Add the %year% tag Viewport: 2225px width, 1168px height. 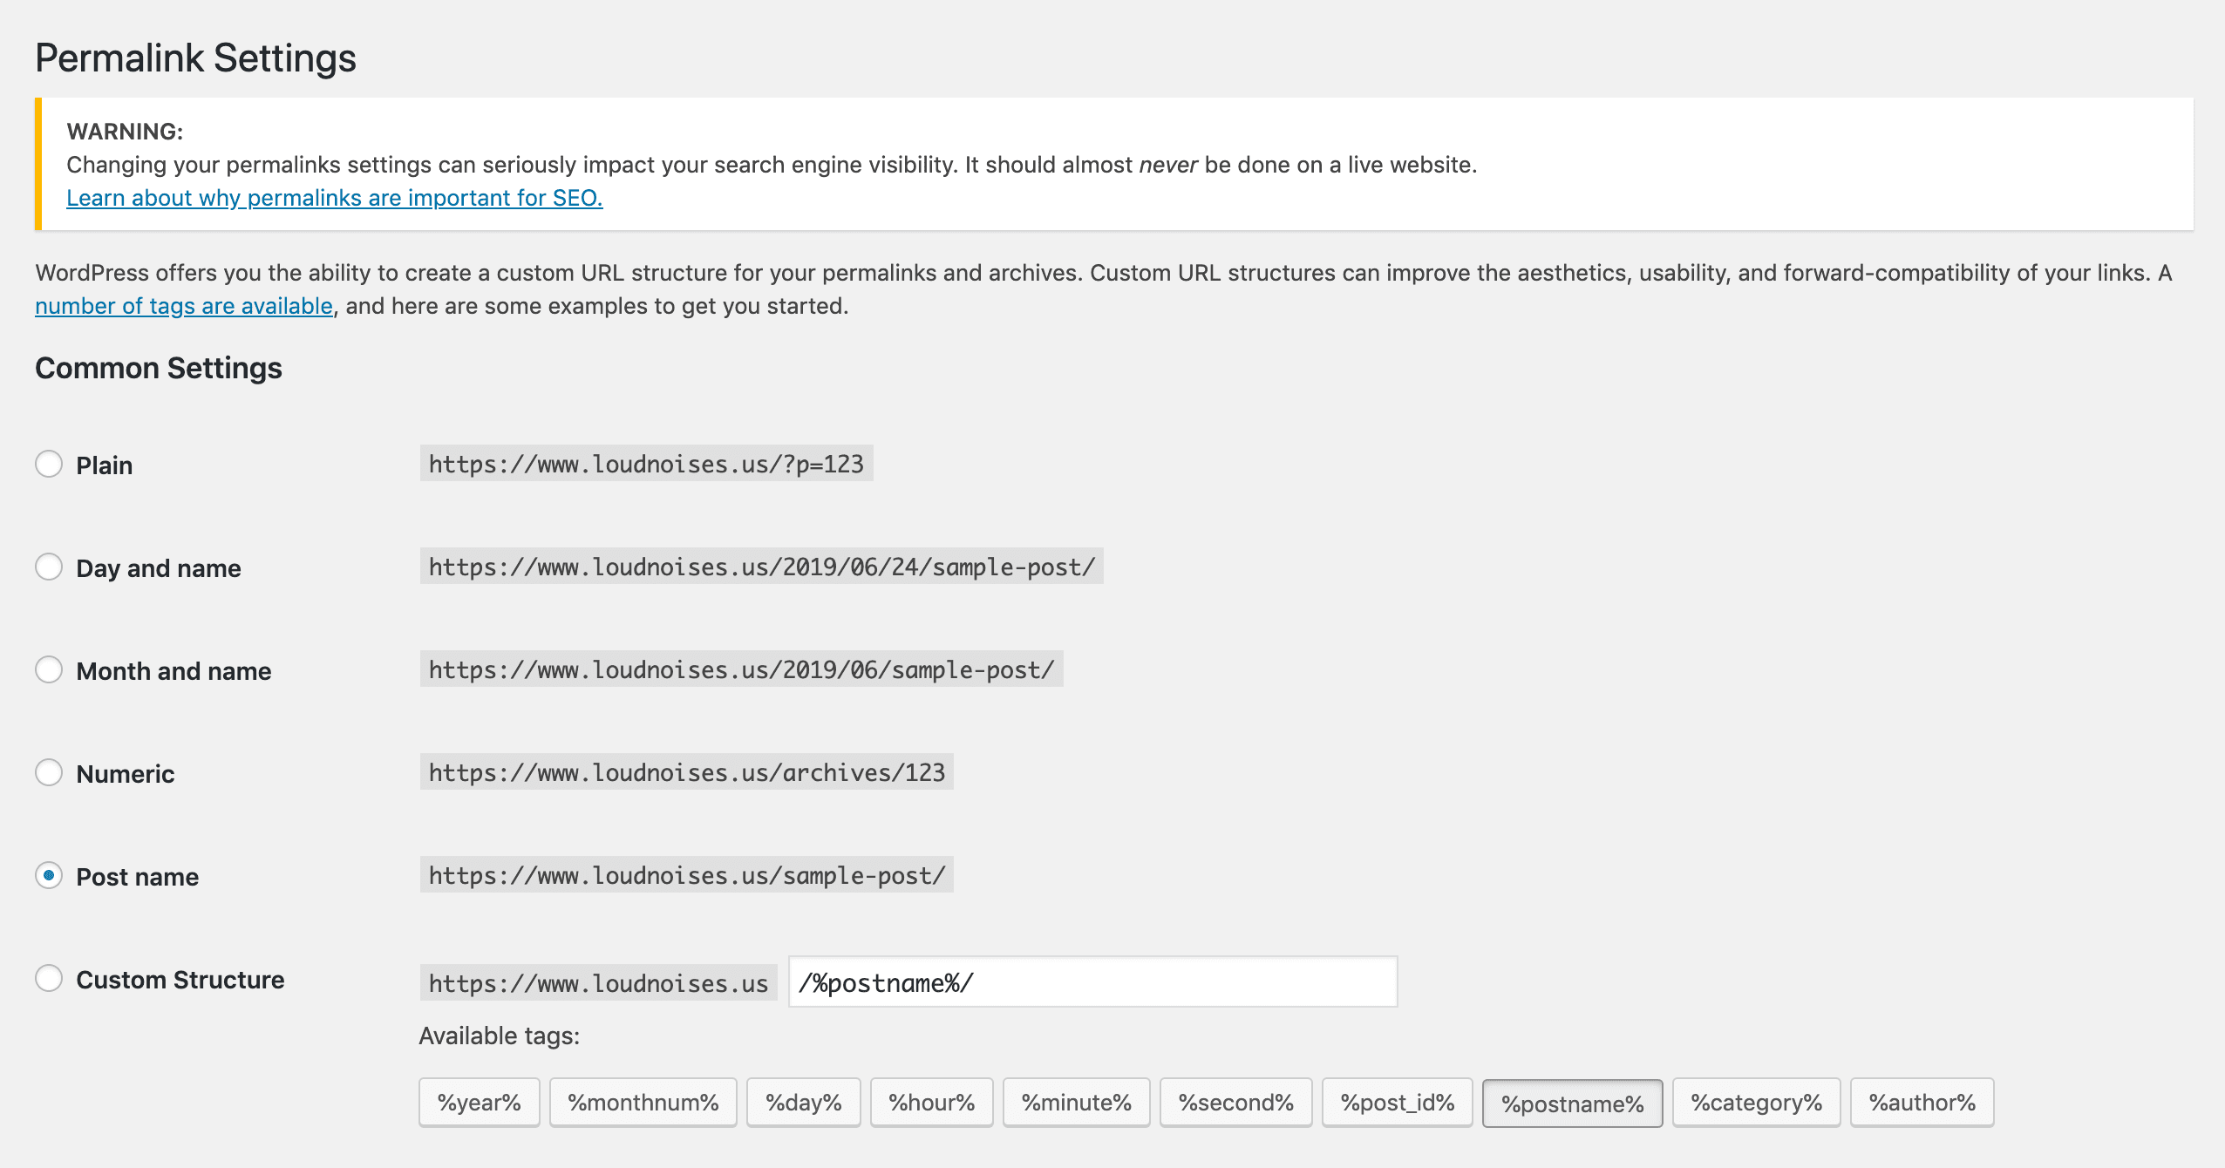point(480,1103)
